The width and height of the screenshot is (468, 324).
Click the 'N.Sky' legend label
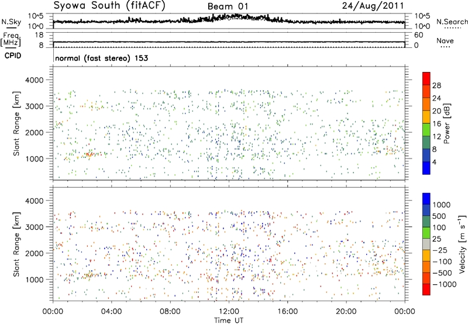[x=11, y=22]
